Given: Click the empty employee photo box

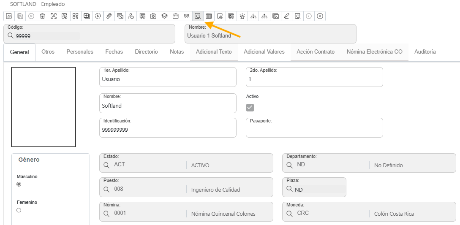Looking at the screenshot, I should [44, 107].
